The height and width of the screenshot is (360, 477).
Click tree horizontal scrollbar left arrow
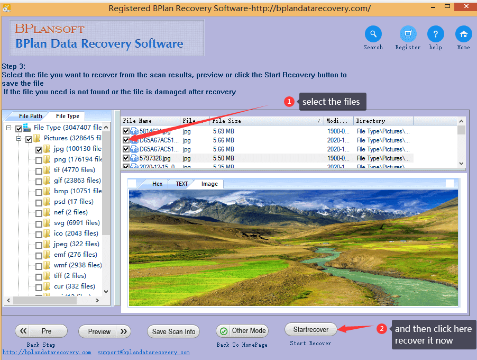point(8,300)
